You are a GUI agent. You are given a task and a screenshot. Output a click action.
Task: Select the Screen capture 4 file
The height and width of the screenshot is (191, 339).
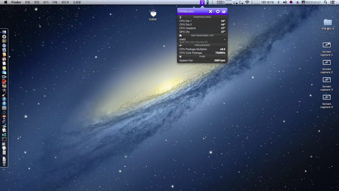(x=327, y=101)
